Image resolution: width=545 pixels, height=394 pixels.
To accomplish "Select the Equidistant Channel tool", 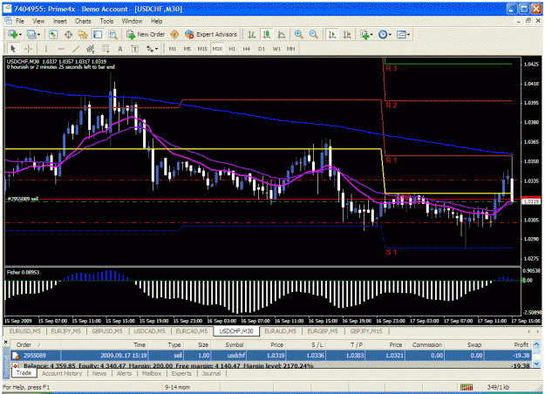I will tap(91, 49).
